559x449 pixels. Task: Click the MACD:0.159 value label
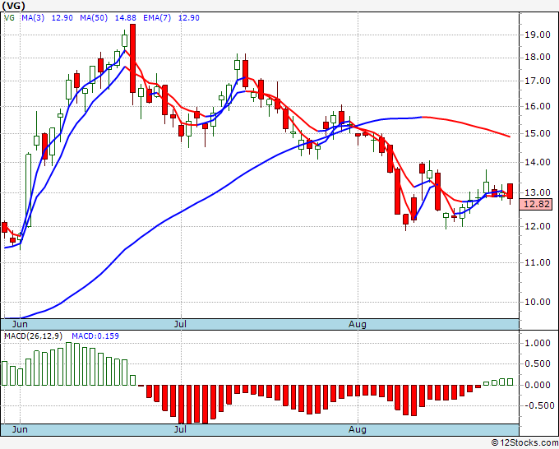(95, 336)
